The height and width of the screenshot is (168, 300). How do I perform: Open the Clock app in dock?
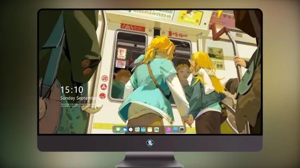click(x=131, y=129)
